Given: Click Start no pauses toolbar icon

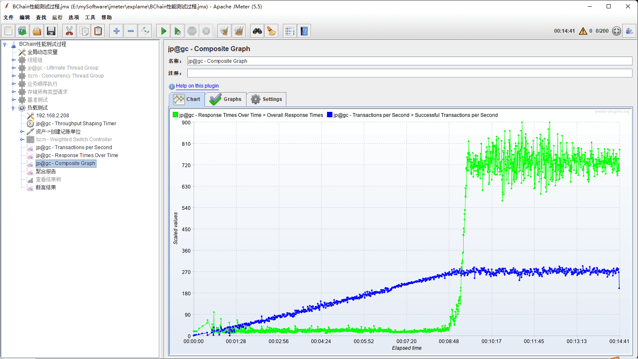Looking at the screenshot, I should point(178,31).
